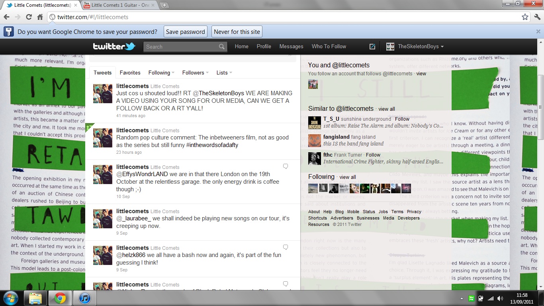Open #inthewordsofadafty hashtag
Image resolution: width=544 pixels, height=306 pixels.
[212, 145]
